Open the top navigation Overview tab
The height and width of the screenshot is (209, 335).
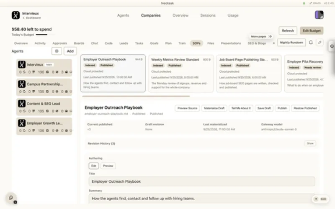[x=180, y=15]
